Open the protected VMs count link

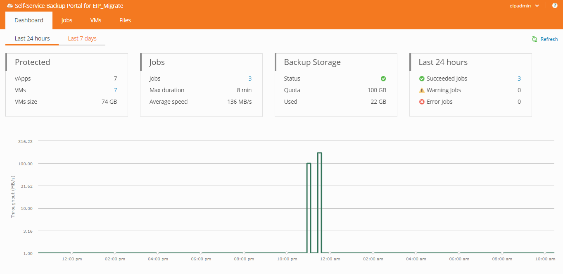coord(115,90)
